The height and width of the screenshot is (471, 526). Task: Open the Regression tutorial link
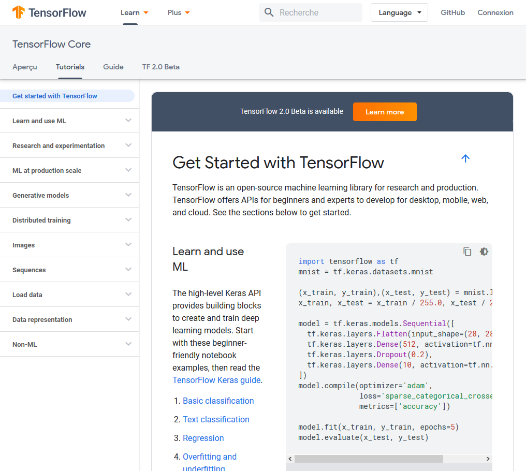(x=203, y=438)
